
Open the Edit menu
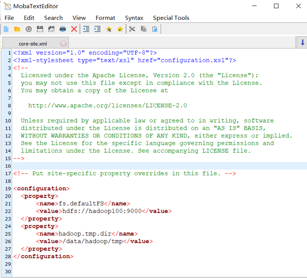point(29,18)
